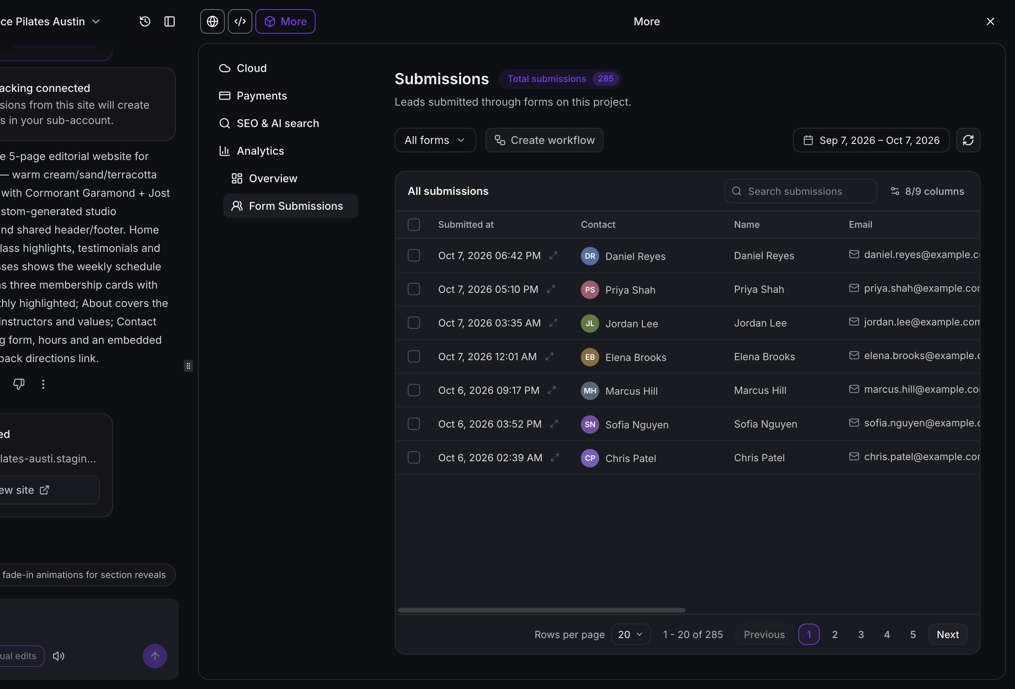
Task: Open the date range picker
Action: click(871, 140)
